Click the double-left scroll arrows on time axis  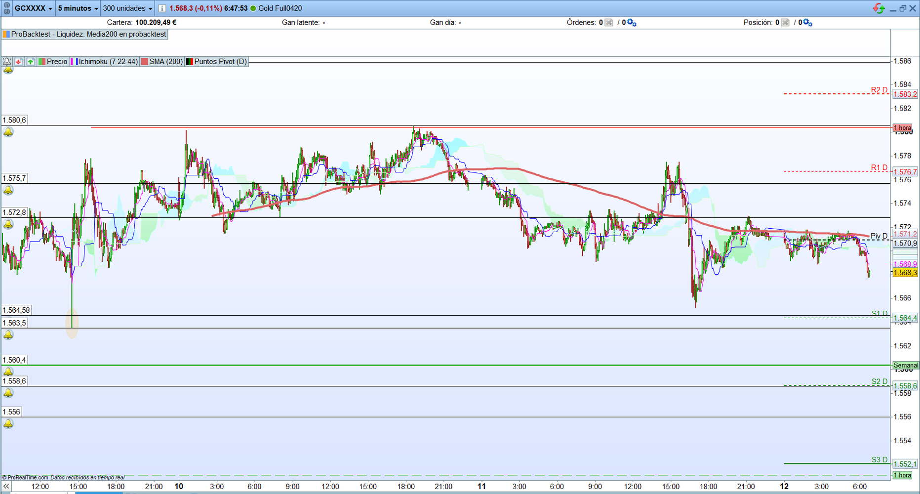click(6, 487)
